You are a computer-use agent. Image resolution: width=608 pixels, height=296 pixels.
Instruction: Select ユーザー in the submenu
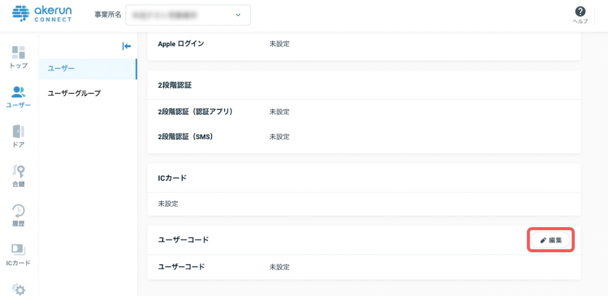click(61, 69)
